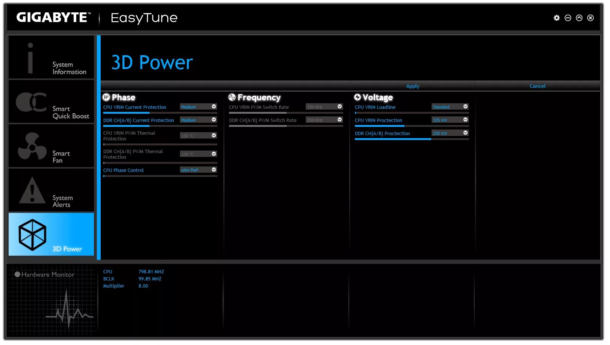Adjust the CPU Phase Control slider
610x345 pixels.
pos(160,176)
